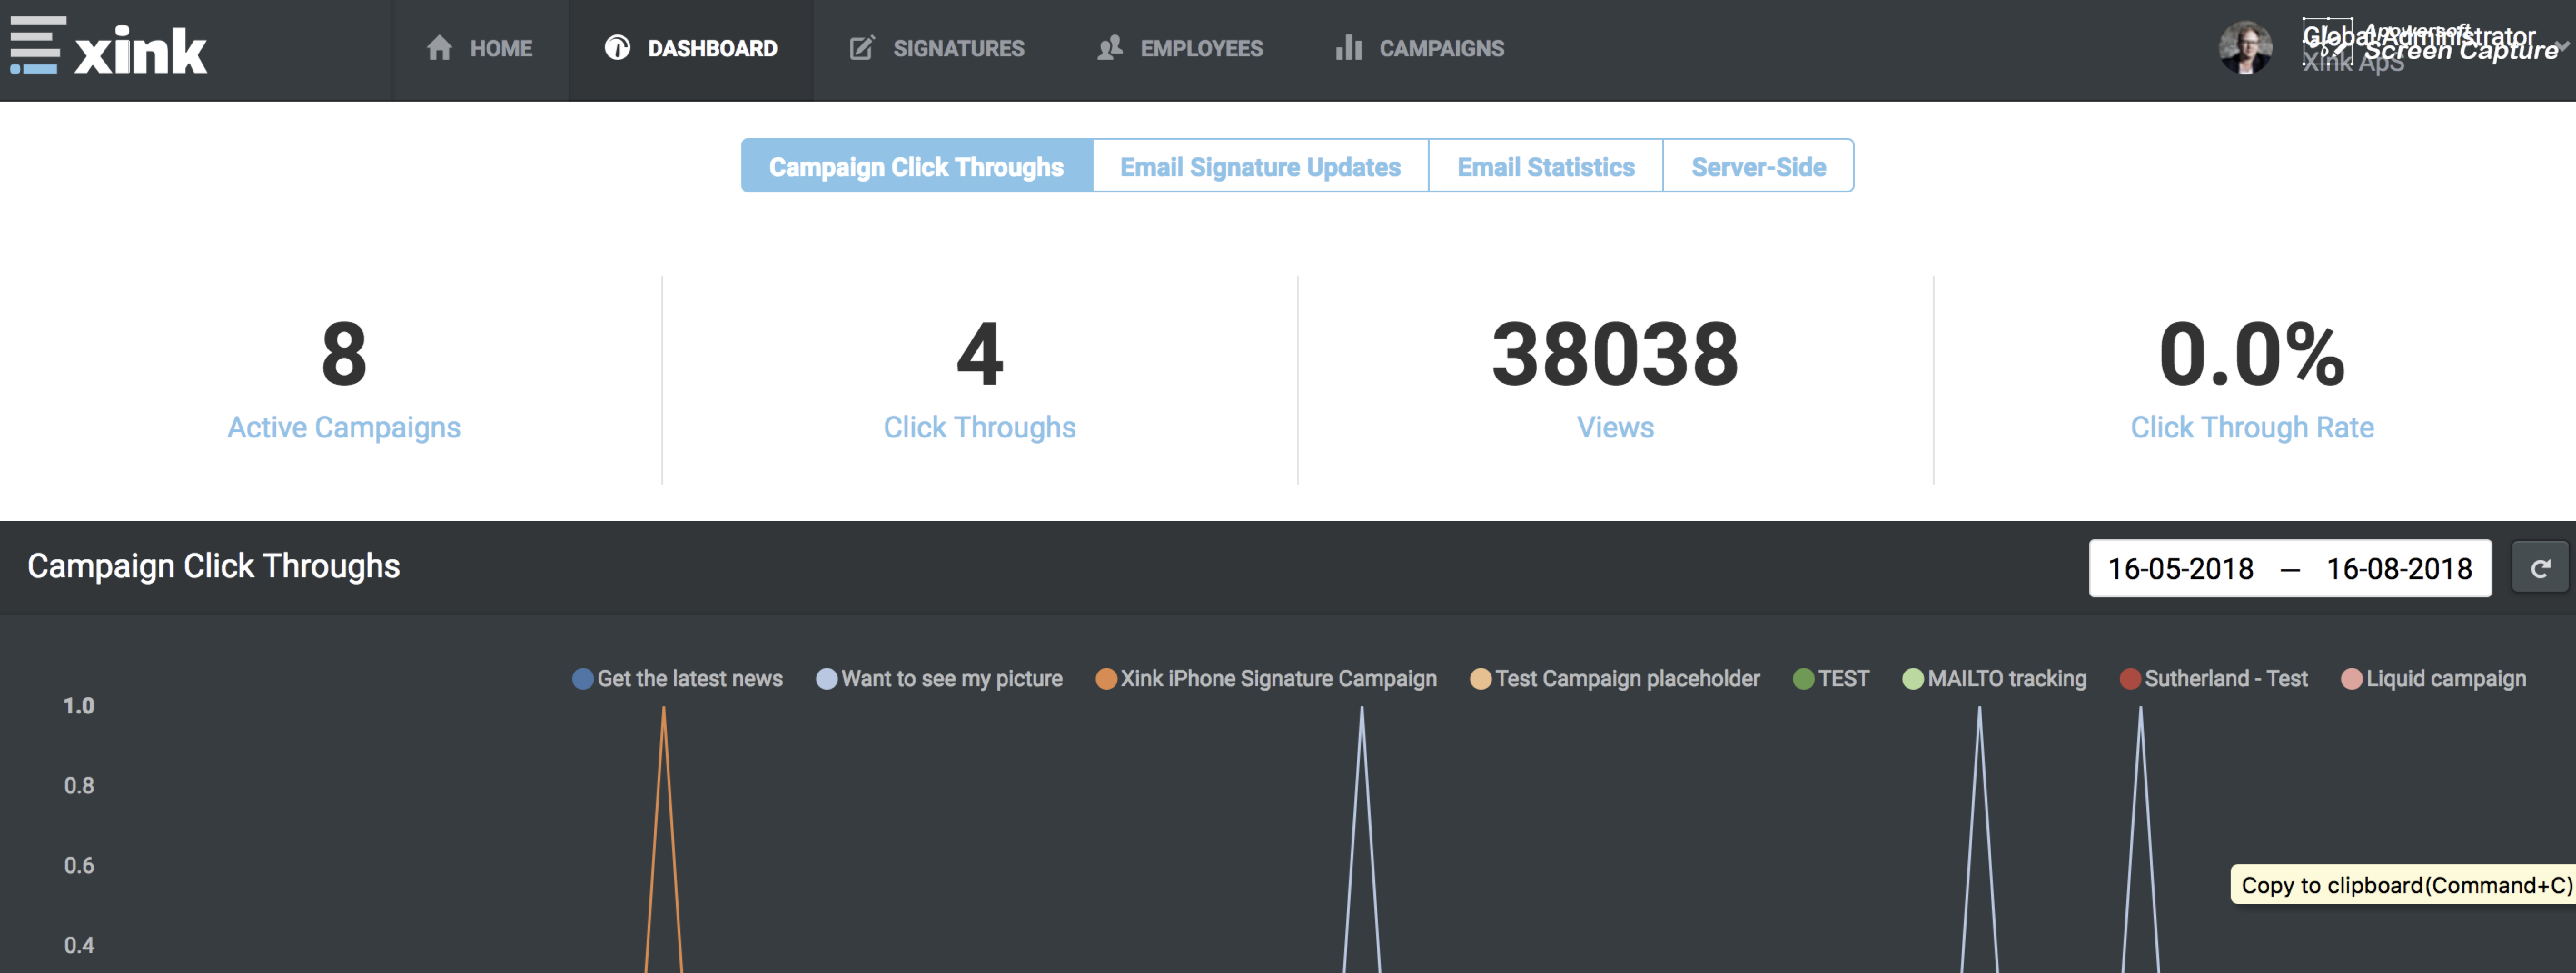
Task: Click the Employees people icon
Action: click(x=1109, y=48)
